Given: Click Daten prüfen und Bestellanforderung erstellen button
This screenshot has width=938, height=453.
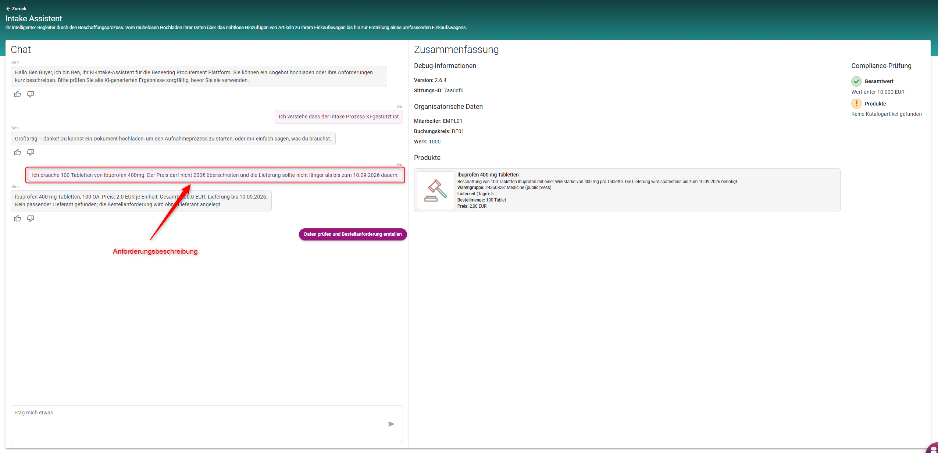Looking at the screenshot, I should tap(353, 234).
